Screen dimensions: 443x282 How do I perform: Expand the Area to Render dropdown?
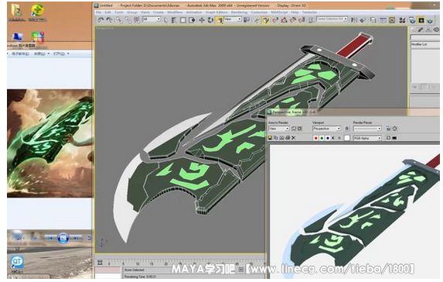pos(279,129)
